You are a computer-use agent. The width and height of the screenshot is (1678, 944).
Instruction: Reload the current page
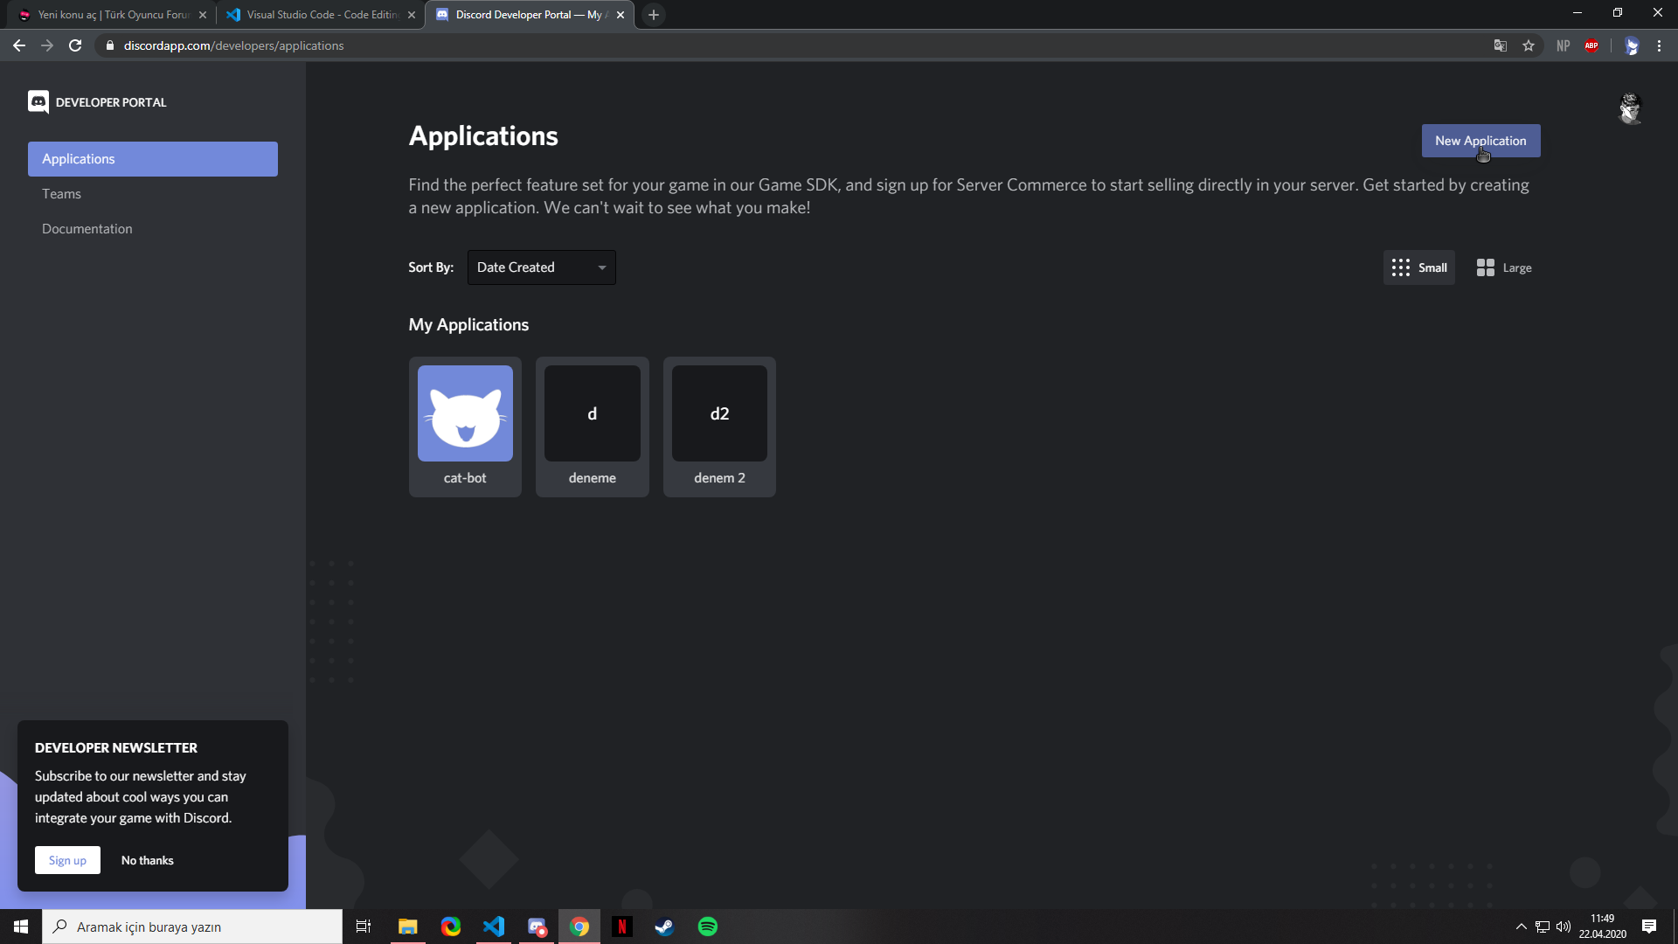pyautogui.click(x=75, y=45)
